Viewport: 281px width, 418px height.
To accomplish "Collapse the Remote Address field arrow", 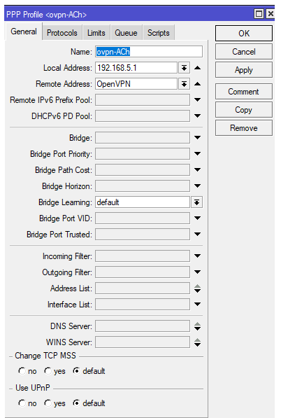I will click(x=197, y=84).
